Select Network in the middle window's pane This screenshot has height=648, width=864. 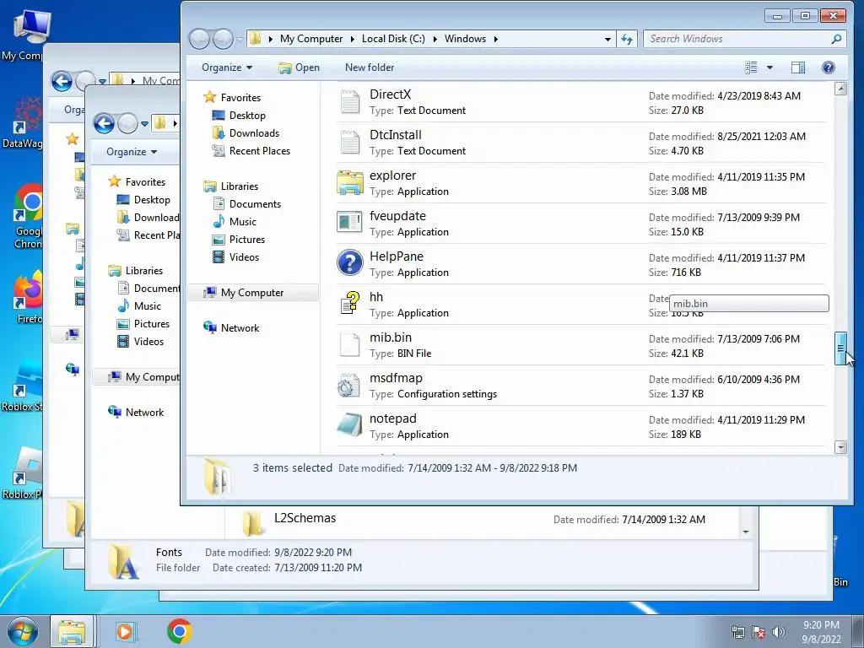pos(144,413)
